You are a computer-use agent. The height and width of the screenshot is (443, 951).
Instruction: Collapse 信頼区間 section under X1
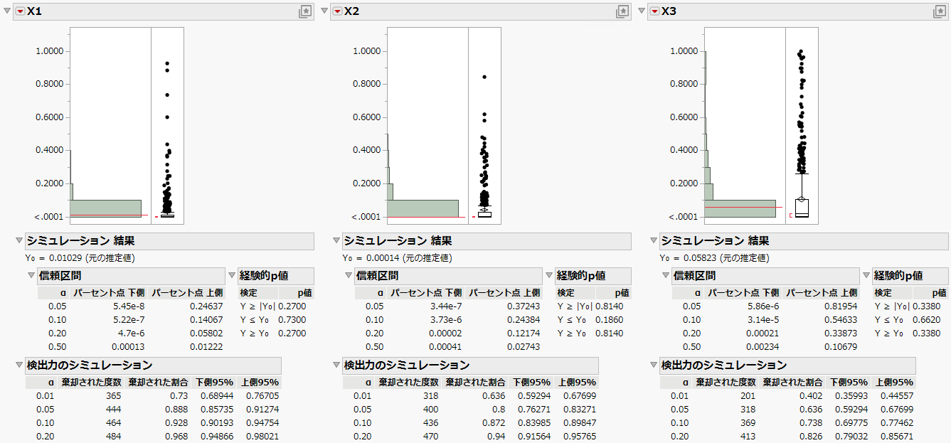coord(31,276)
